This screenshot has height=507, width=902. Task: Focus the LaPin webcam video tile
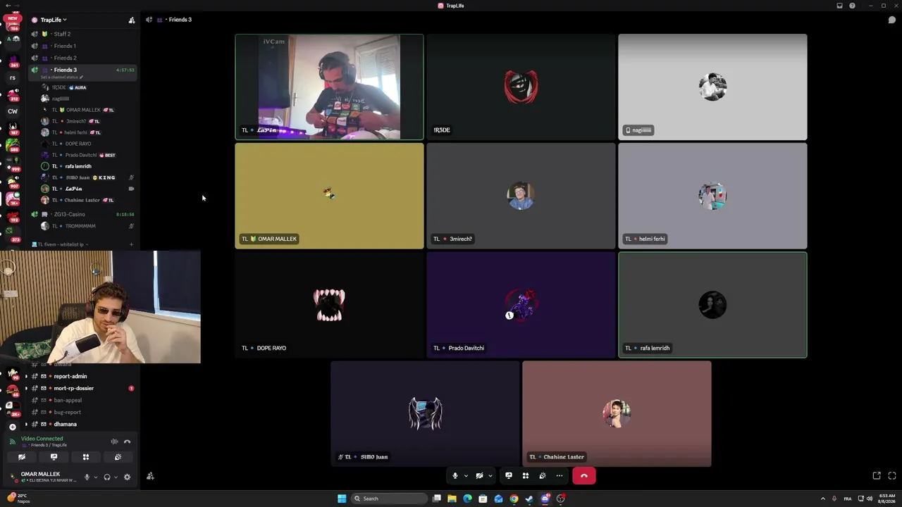coord(329,87)
